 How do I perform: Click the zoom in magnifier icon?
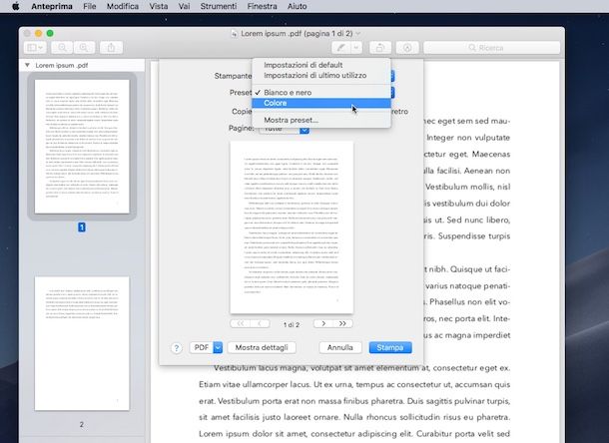click(x=85, y=47)
